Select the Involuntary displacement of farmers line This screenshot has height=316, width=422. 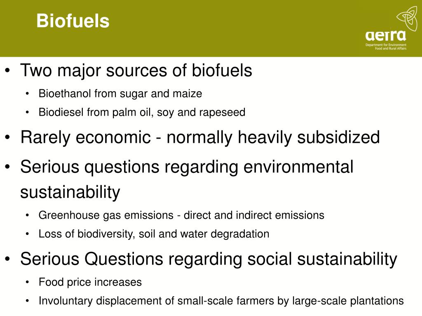(221, 301)
